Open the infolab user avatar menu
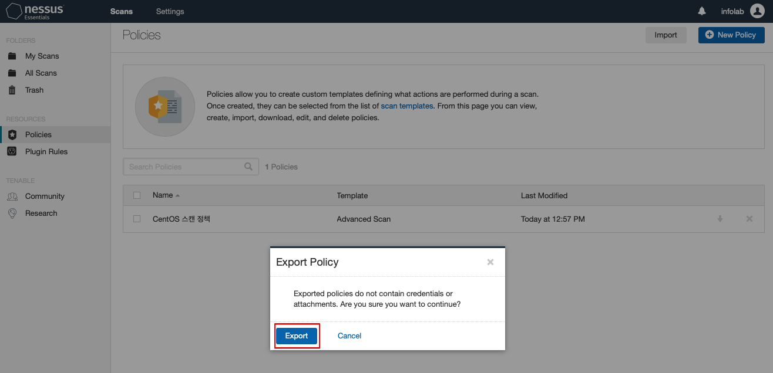773x373 pixels. pyautogui.click(x=757, y=11)
